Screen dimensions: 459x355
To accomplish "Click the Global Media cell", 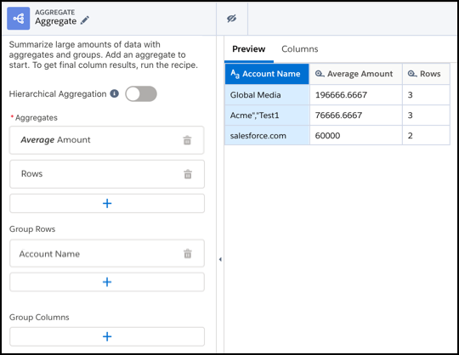I will tap(267, 95).
